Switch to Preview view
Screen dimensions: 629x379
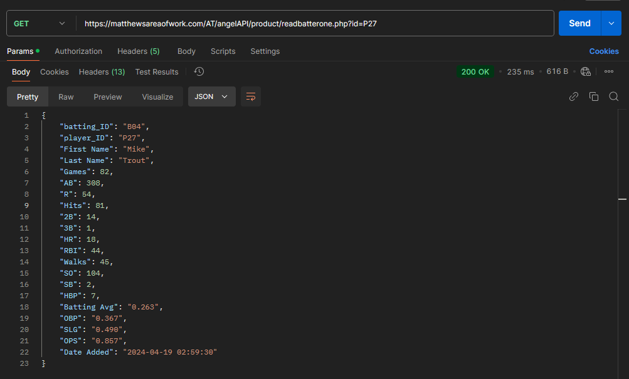tap(107, 96)
